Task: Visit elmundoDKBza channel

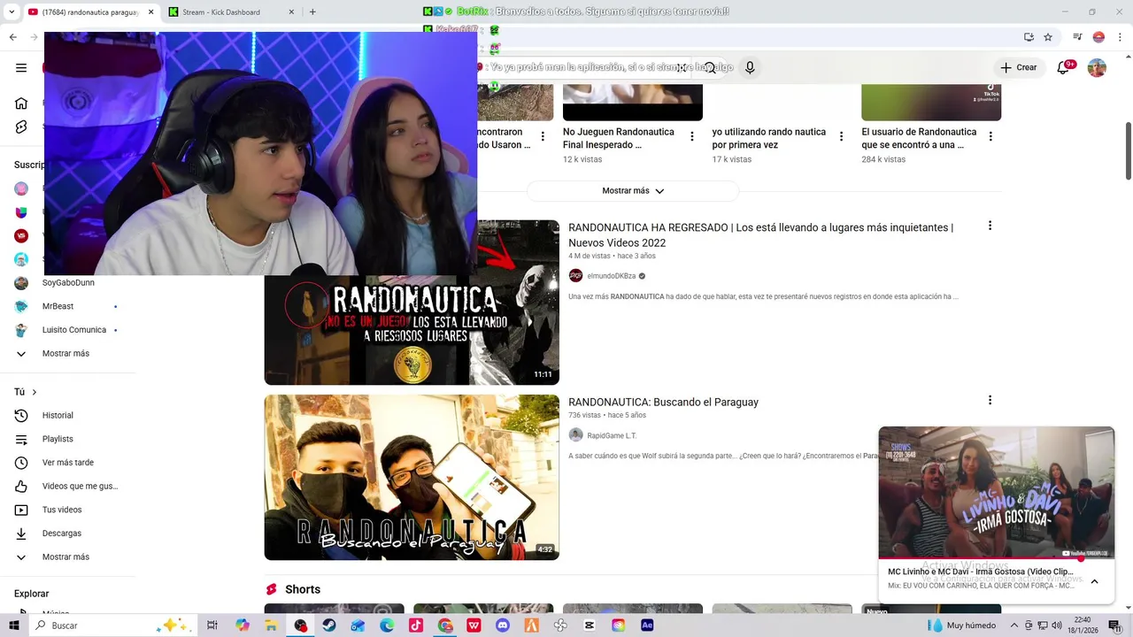Action: tap(611, 276)
